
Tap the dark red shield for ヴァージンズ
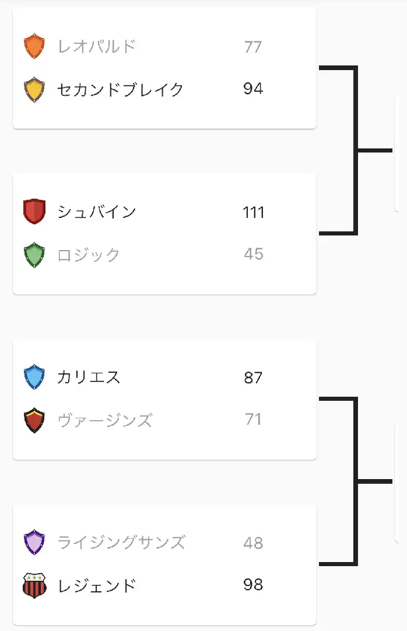click(x=34, y=420)
